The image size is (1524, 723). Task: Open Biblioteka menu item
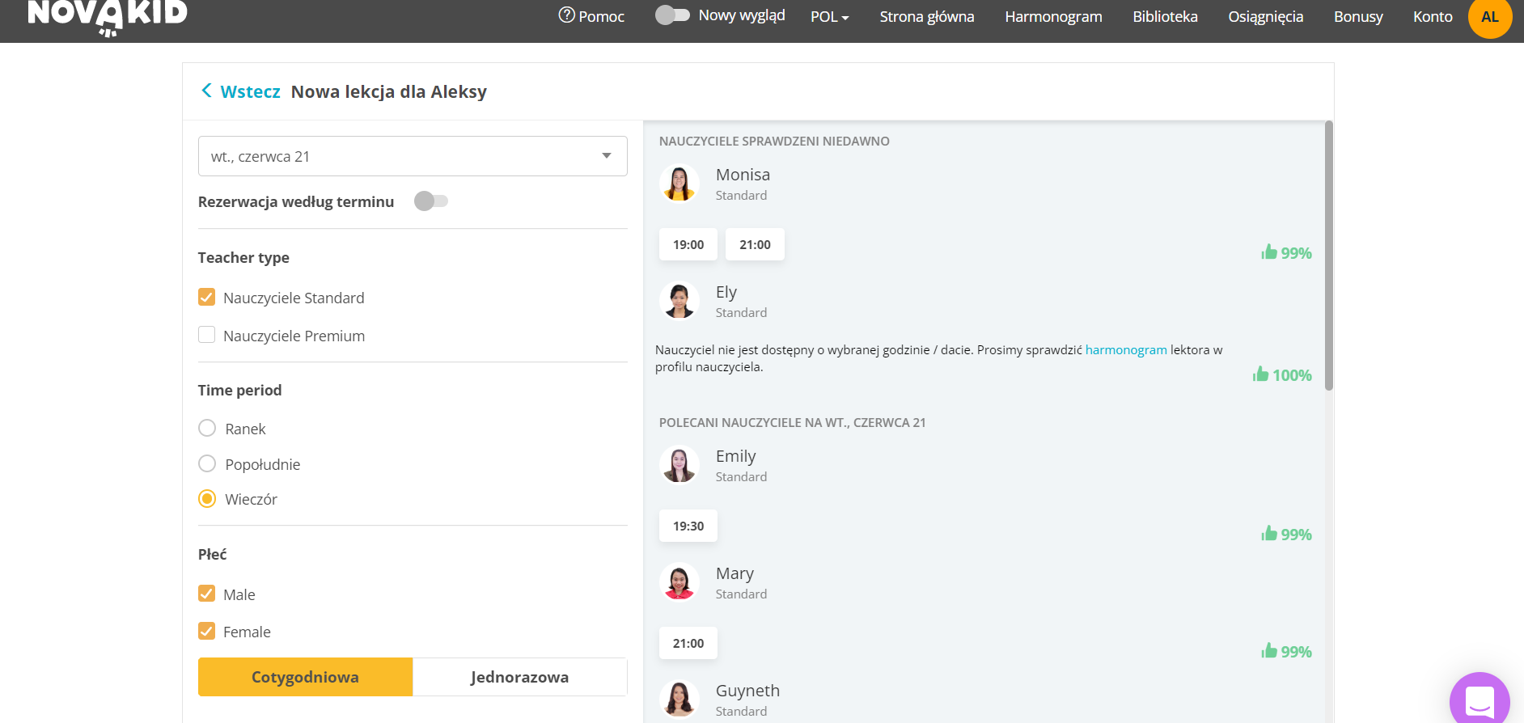tap(1165, 17)
